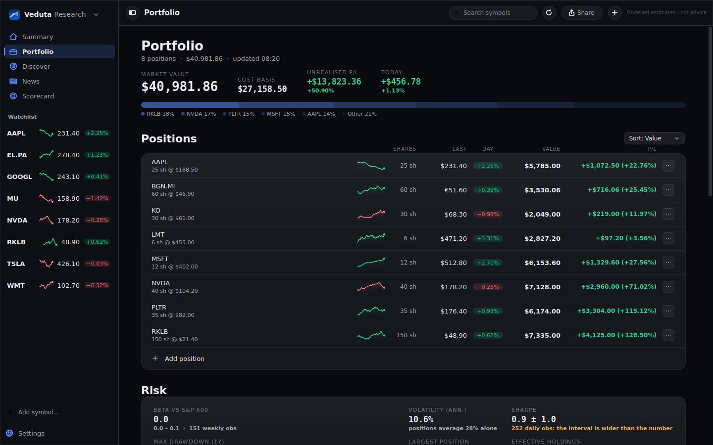Select MU watchlist row
713x445 pixels.
coord(59,198)
